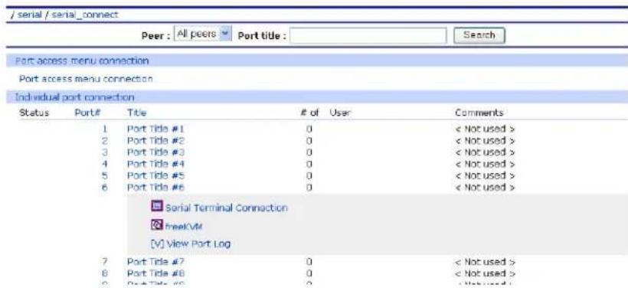
Task: Open the Port Title #1 link
Action: [x=155, y=129]
